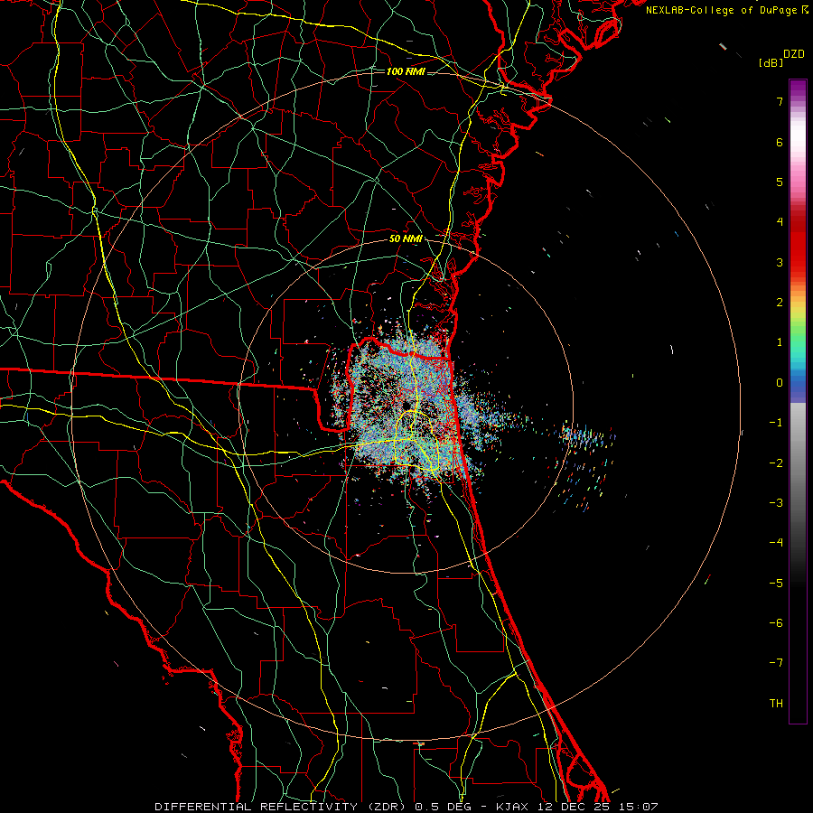Click the "50 NMI" range ring label
The height and width of the screenshot is (813, 813).
pyautogui.click(x=406, y=238)
